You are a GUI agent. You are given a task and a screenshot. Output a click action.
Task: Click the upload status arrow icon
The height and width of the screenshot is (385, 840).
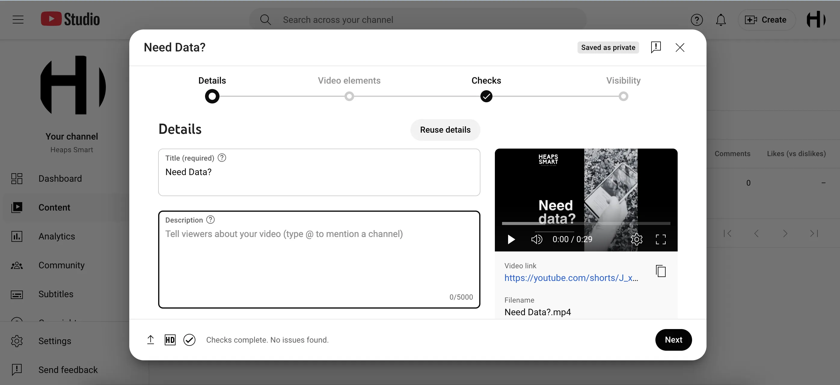pyautogui.click(x=150, y=340)
